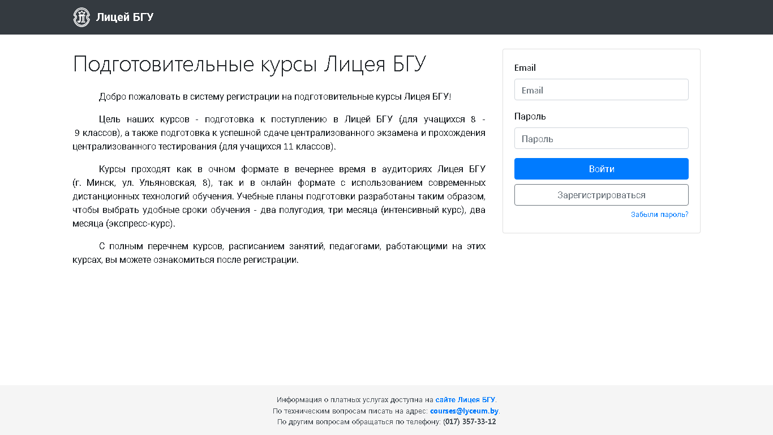Click the paragraph starting Курсы проходят
This screenshot has width=773, height=435.
[279, 197]
